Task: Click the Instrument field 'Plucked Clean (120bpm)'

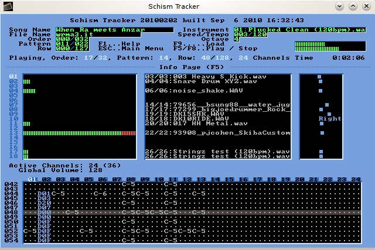Action: pos(300,30)
